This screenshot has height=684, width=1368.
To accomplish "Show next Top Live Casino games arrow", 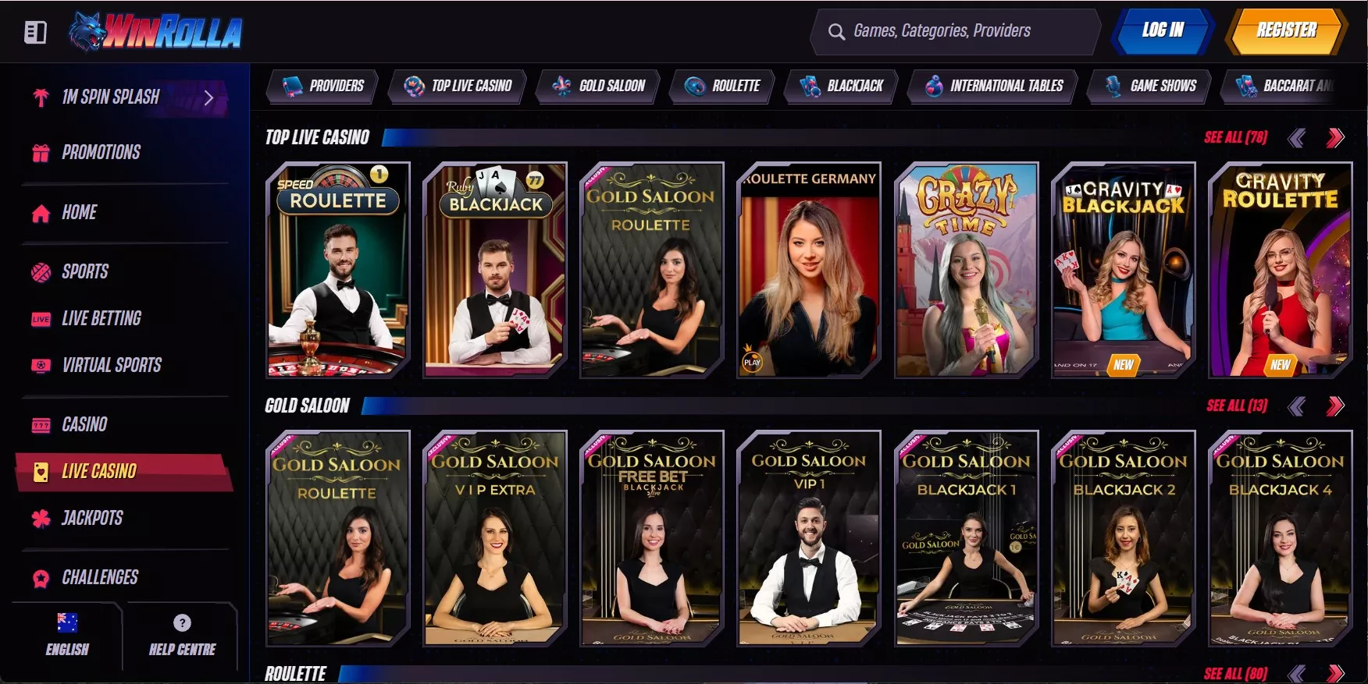I will [x=1335, y=138].
